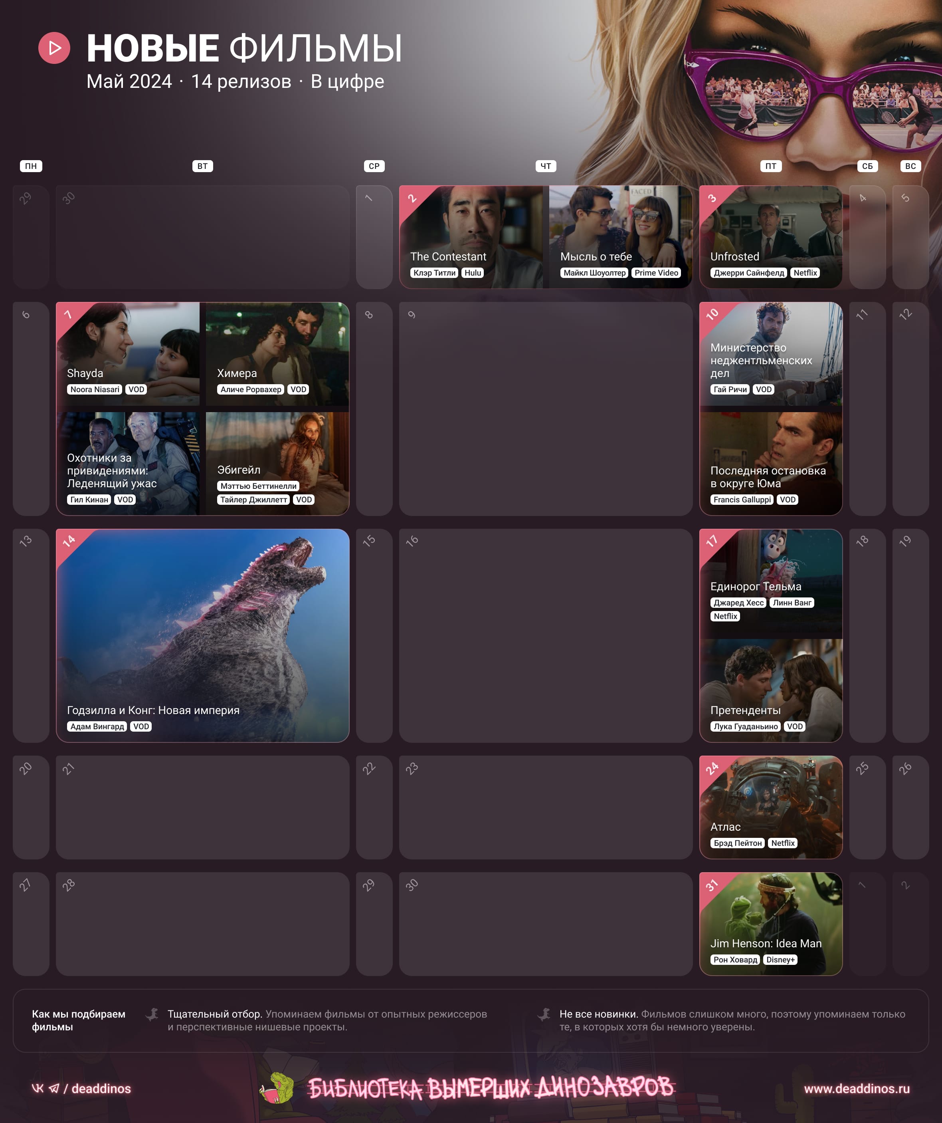The height and width of the screenshot is (1123, 942).
Task: Click the Майкл Шоуолтер director tag
Action: click(594, 273)
